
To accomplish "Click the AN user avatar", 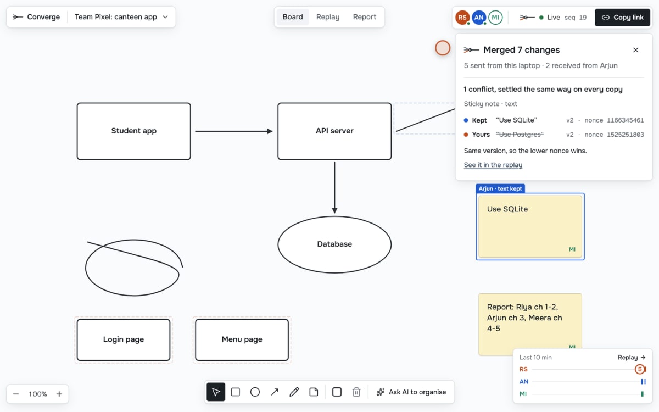I will 479,18.
